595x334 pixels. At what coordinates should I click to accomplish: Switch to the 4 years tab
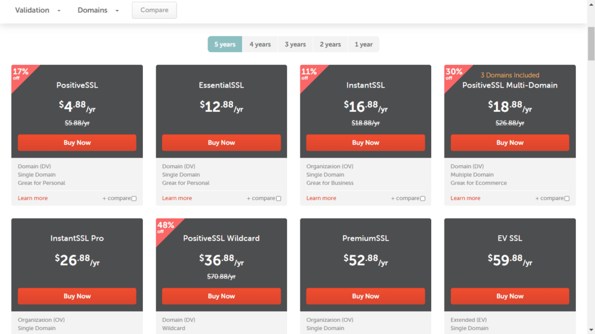[x=260, y=45]
